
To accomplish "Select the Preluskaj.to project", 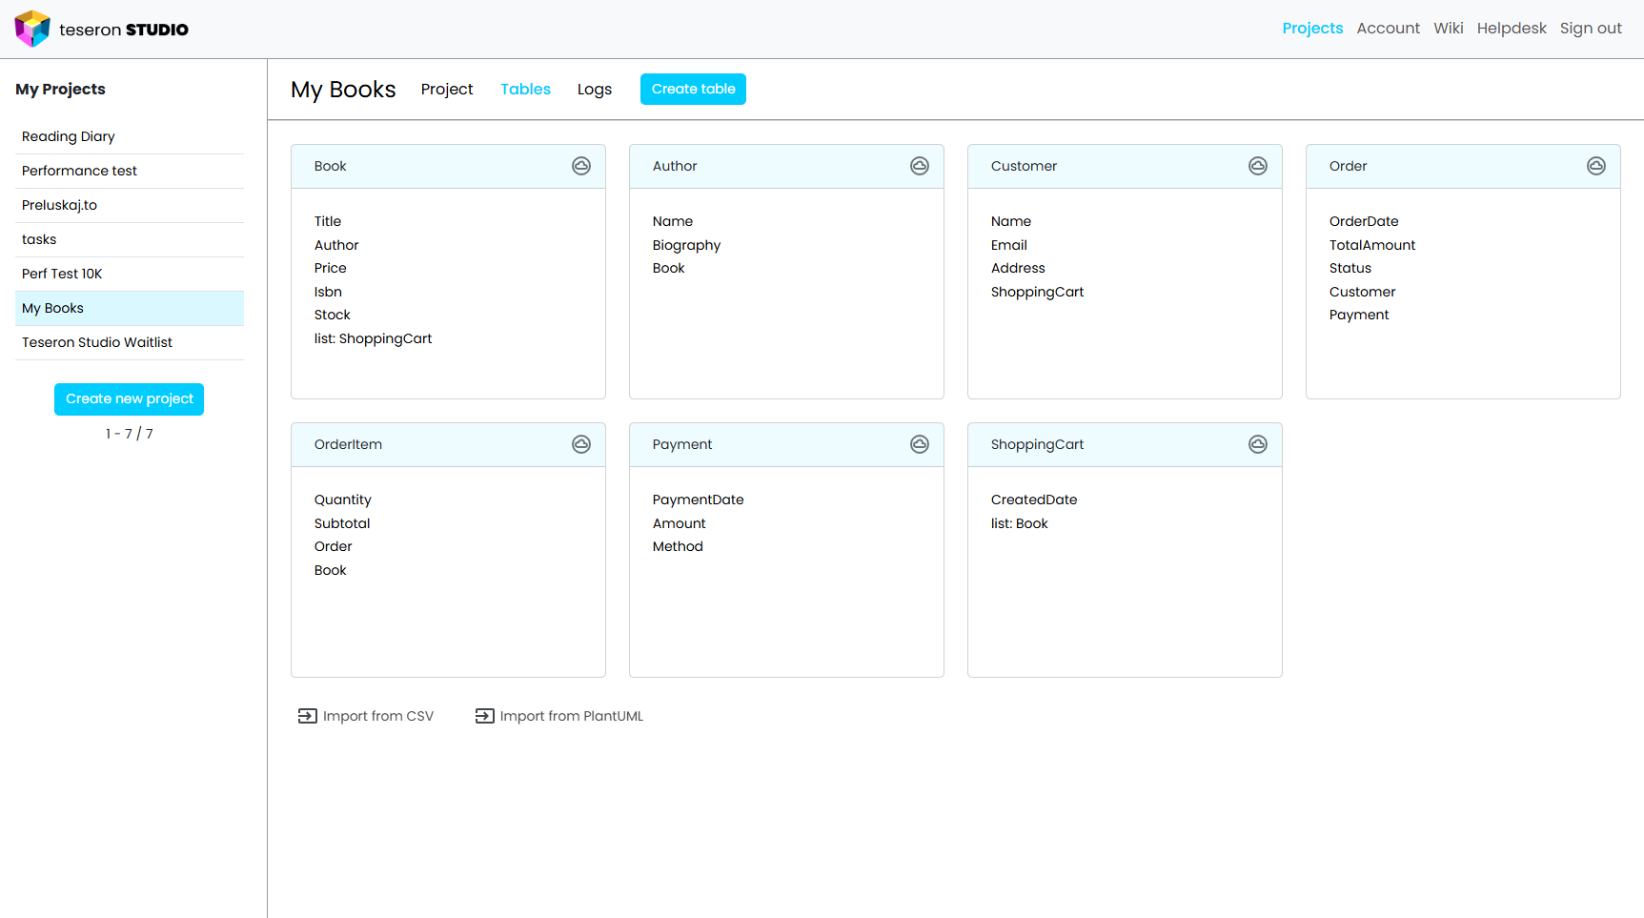I will (x=130, y=206).
